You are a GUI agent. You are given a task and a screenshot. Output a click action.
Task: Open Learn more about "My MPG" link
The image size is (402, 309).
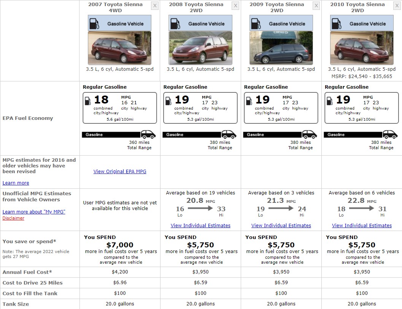[x=34, y=212]
